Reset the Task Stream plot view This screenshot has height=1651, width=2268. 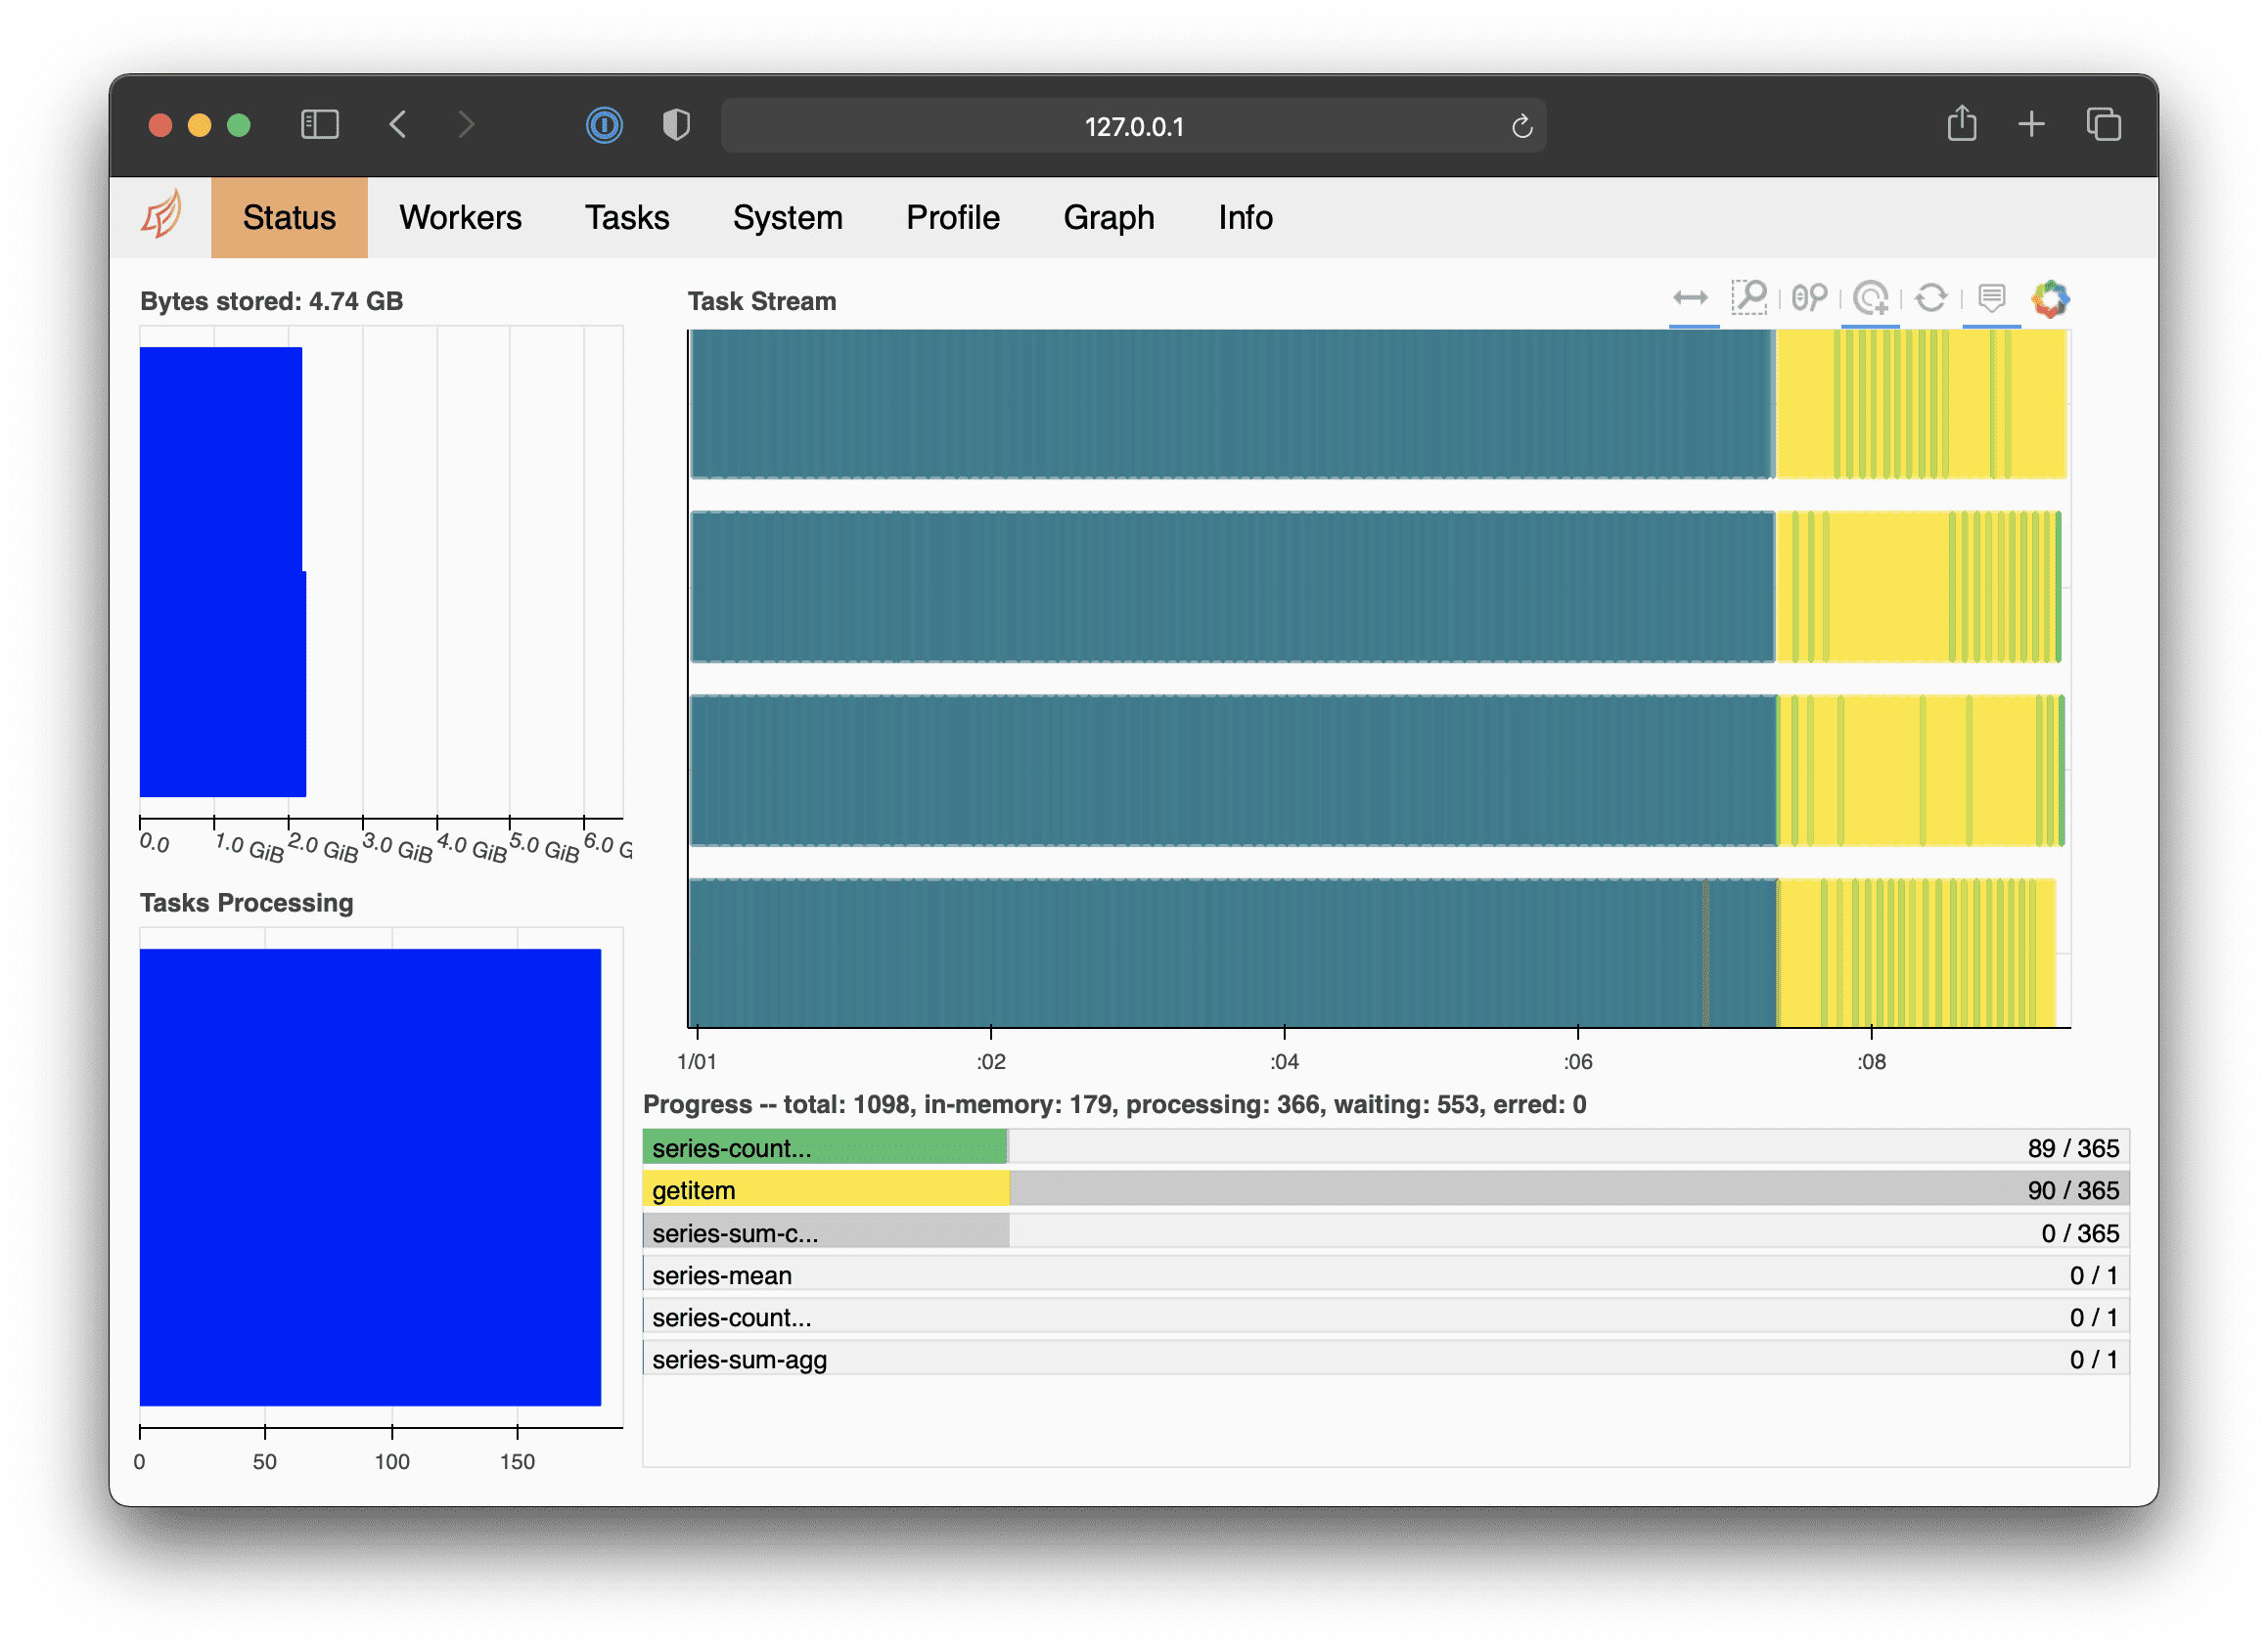[x=1933, y=297]
